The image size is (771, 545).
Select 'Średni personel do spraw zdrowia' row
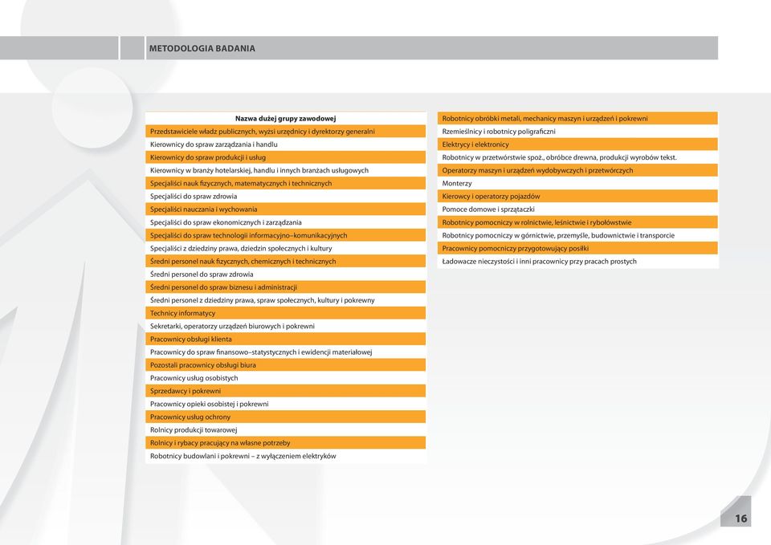[285, 275]
